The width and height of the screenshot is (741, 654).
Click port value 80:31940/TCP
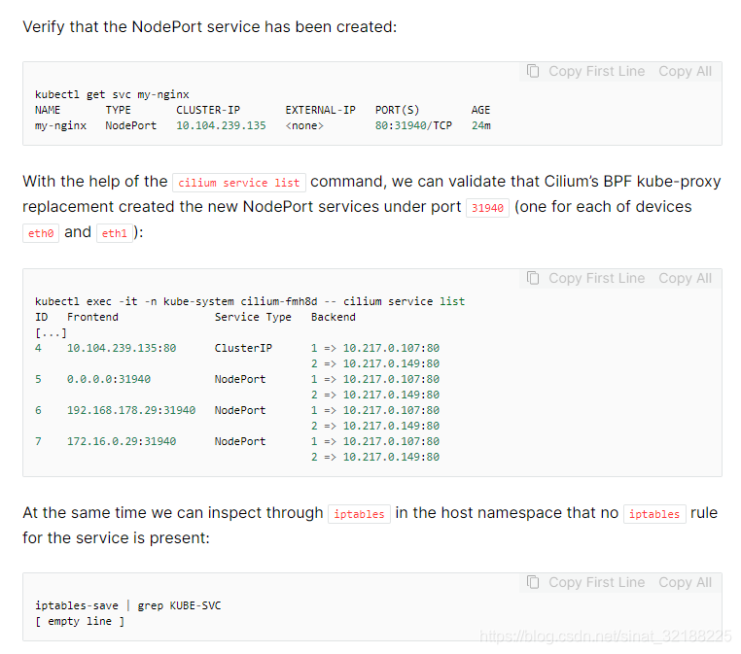pyautogui.click(x=413, y=125)
